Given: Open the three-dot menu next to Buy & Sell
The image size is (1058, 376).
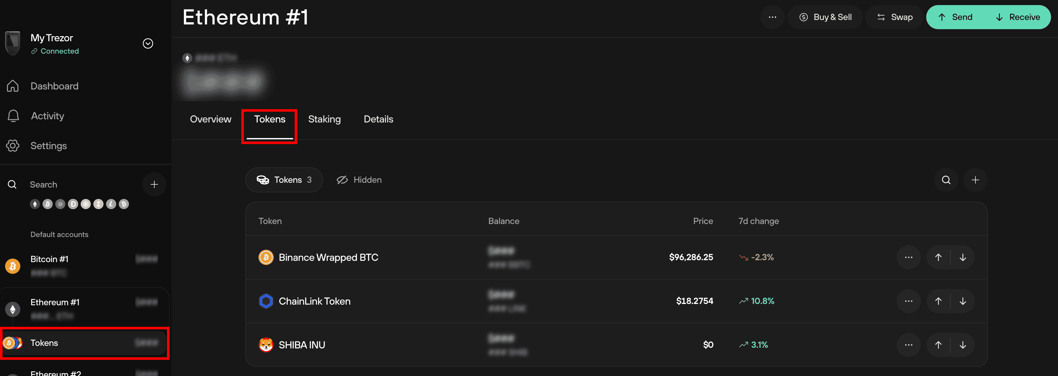Looking at the screenshot, I should pos(772,17).
